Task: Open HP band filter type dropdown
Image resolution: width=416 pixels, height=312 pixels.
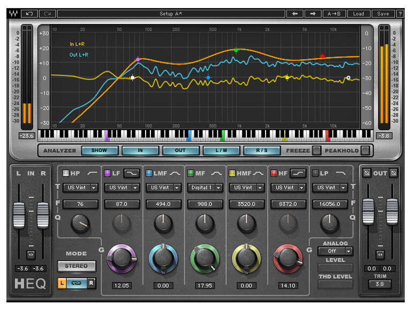Action: (80, 188)
